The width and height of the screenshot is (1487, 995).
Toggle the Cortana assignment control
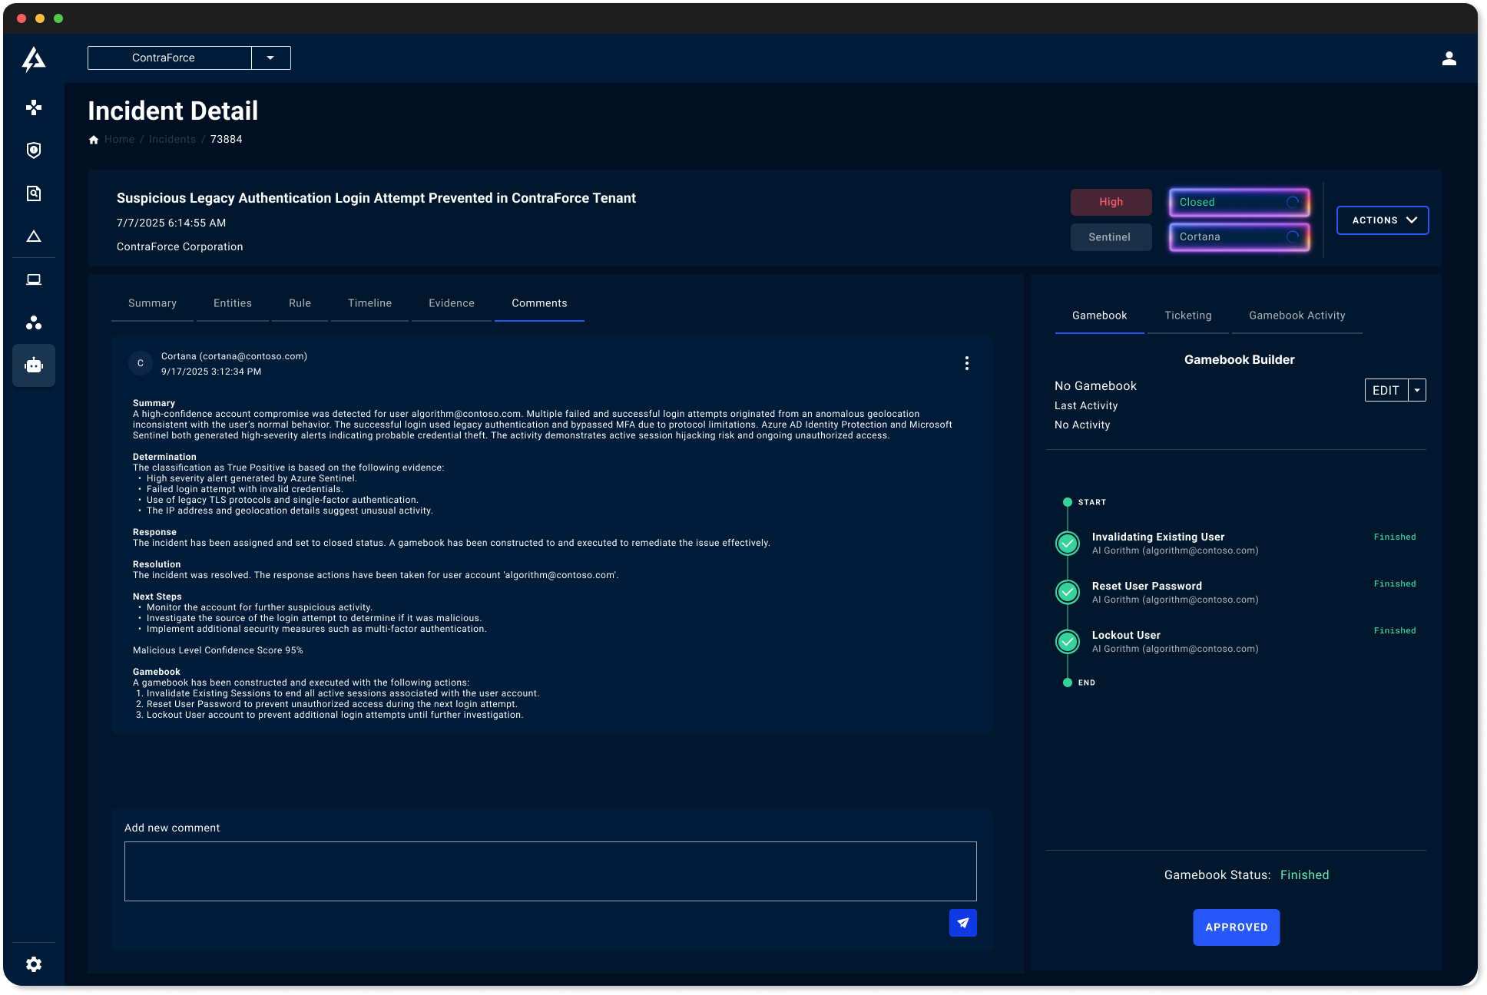(1238, 236)
